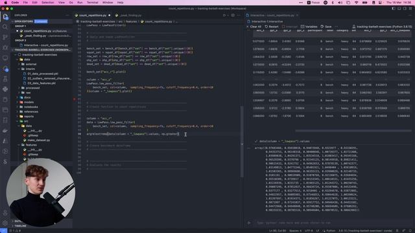The height and width of the screenshot is (233, 415).
Task: Click the features breadcrumb in editor path
Action: (131, 21)
